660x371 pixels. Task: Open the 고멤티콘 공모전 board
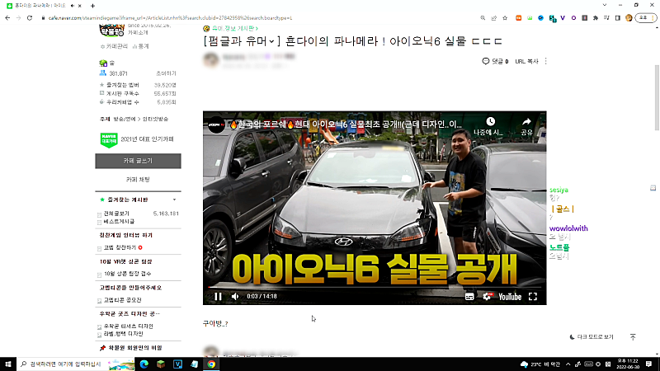pyautogui.click(x=122, y=300)
